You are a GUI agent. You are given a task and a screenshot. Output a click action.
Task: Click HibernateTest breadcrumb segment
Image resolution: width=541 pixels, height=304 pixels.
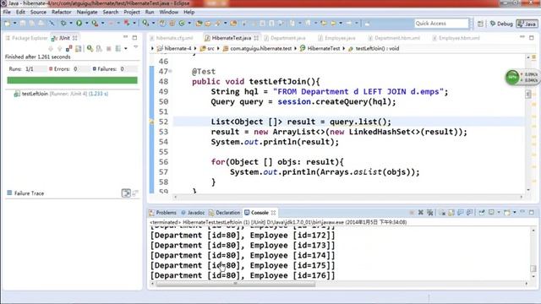(320, 49)
